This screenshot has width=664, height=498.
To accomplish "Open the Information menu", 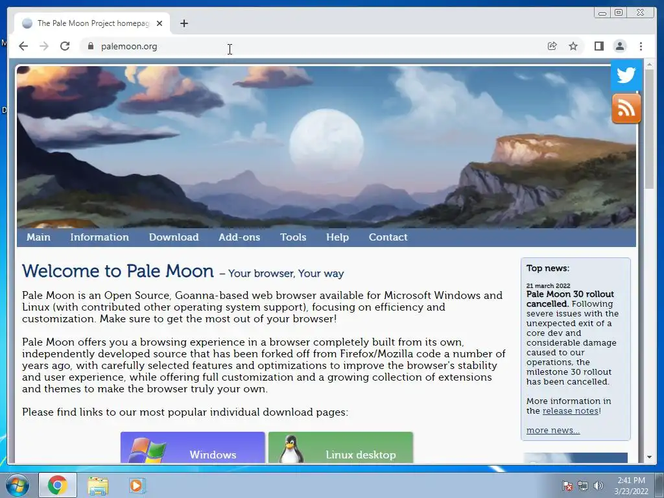I will tap(99, 237).
